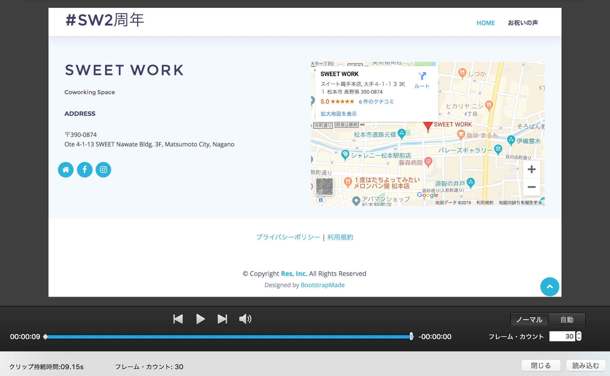Zoom in on the map

[x=532, y=169]
